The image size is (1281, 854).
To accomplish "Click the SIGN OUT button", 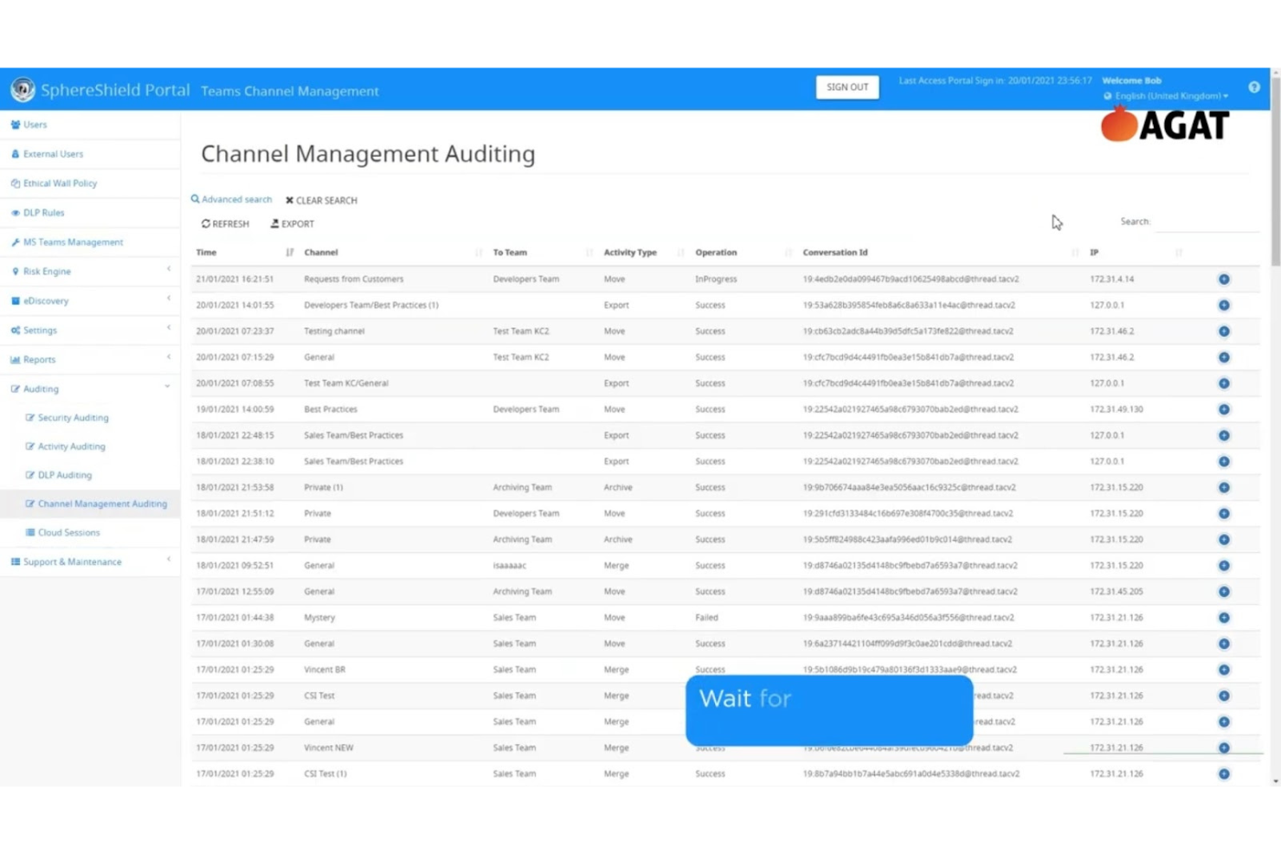I will 846,87.
